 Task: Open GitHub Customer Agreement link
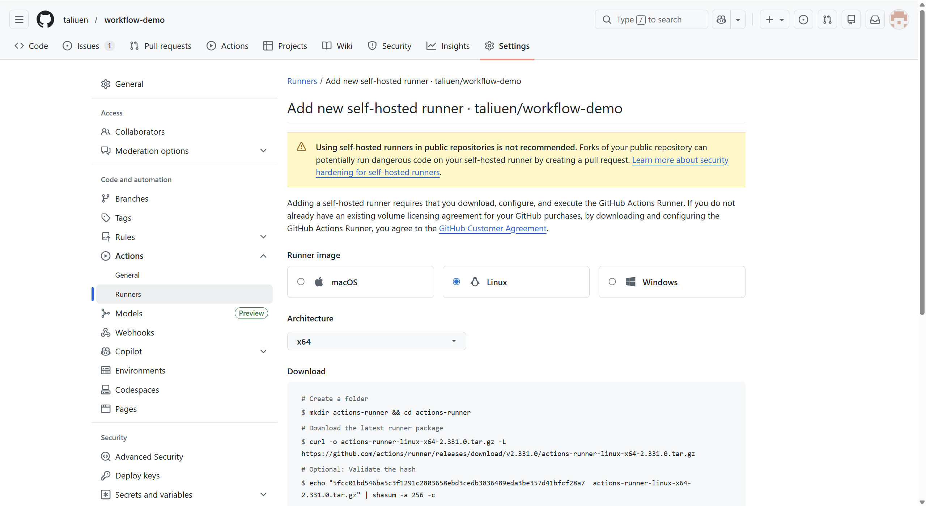click(492, 228)
